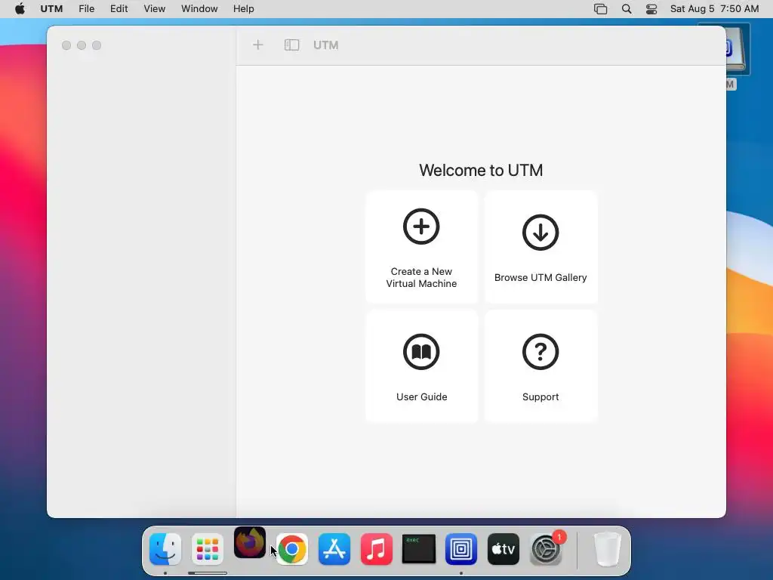The width and height of the screenshot is (773, 580).
Task: Click the UTM title in window toolbar
Action: pyautogui.click(x=326, y=45)
